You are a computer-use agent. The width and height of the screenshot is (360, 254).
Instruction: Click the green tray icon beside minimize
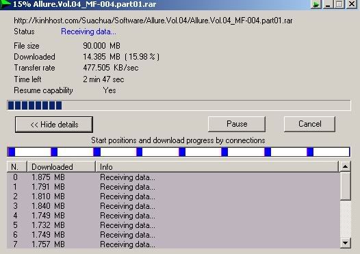pos(316,4)
